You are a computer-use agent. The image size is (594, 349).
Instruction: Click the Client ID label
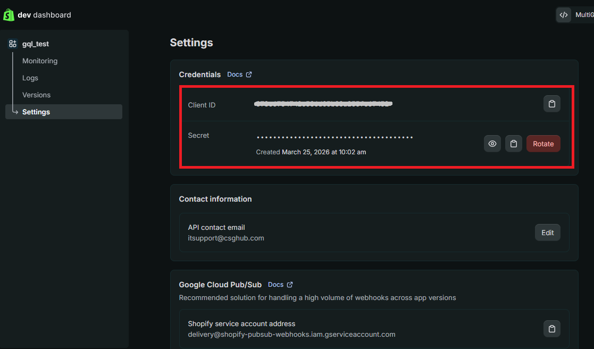pos(202,105)
